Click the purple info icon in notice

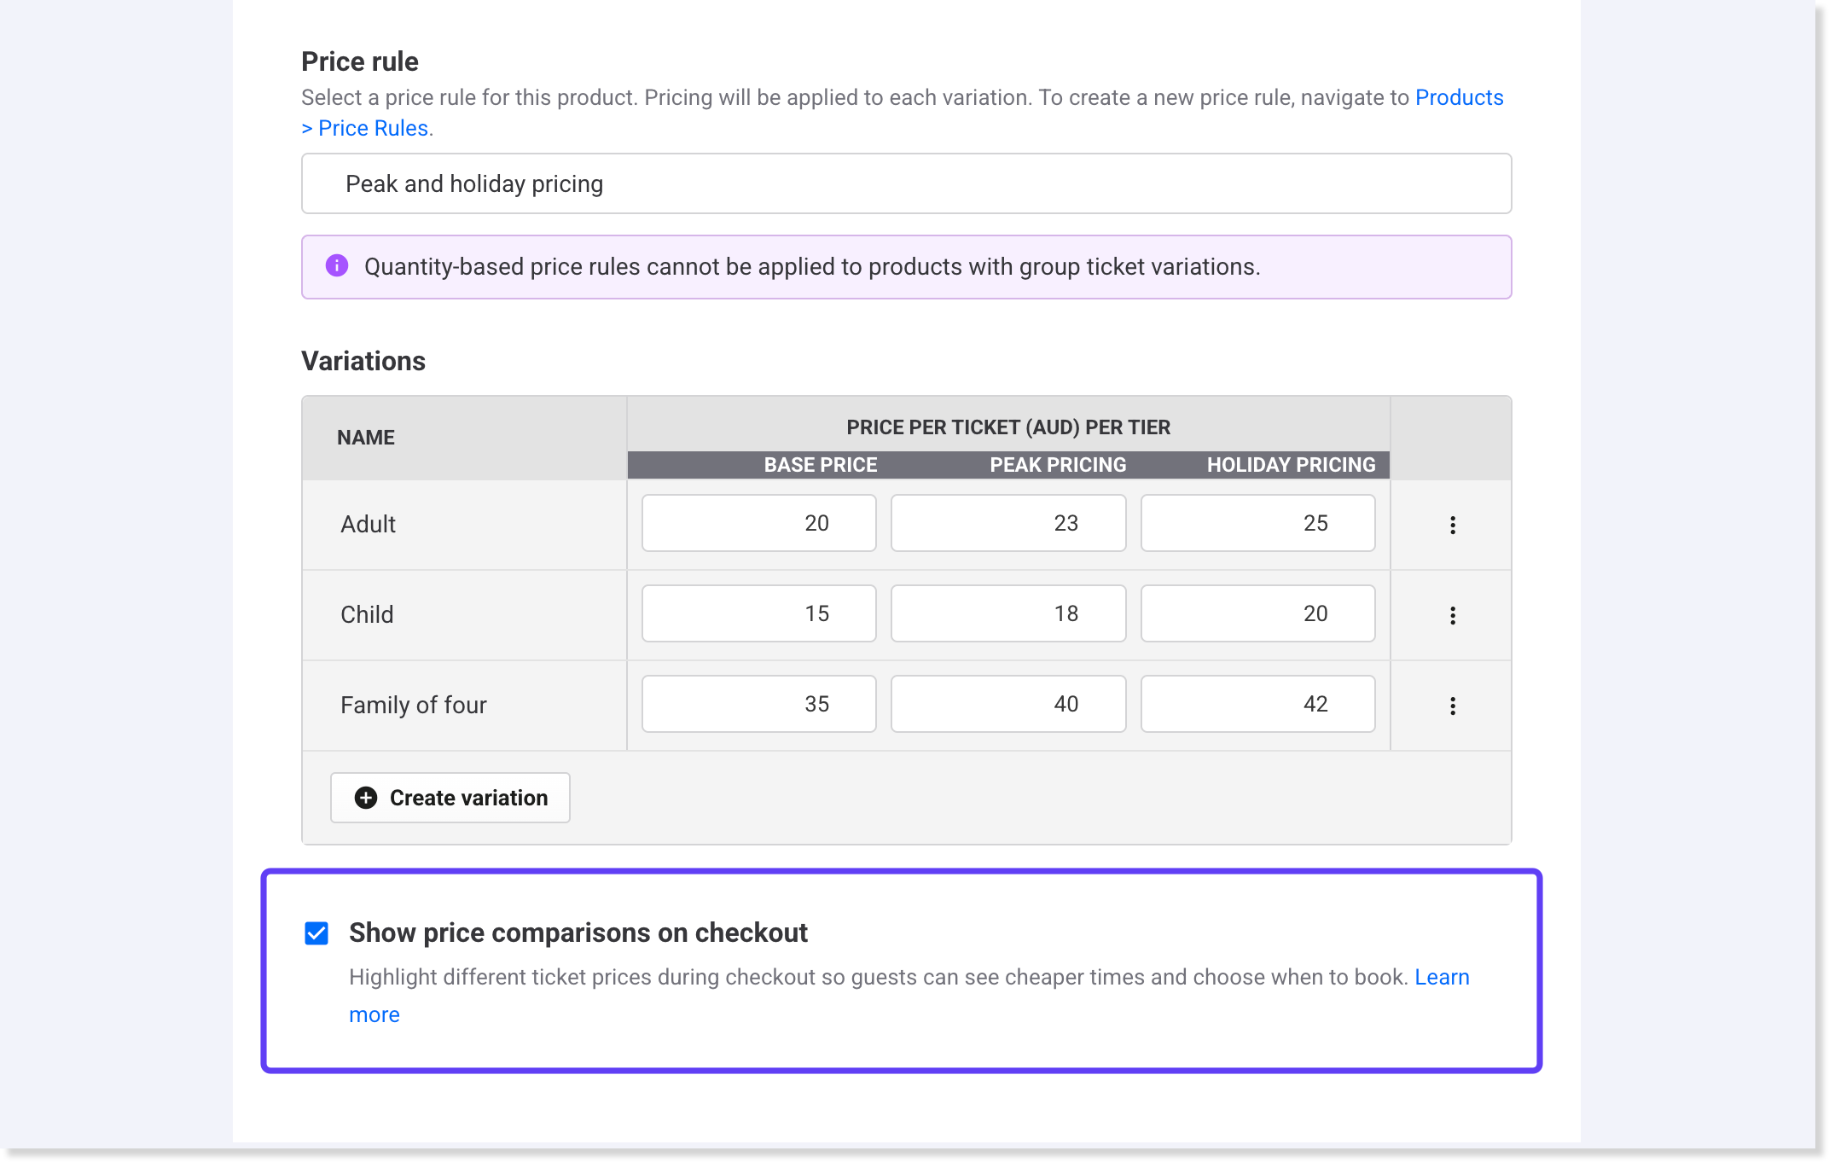coord(337,266)
